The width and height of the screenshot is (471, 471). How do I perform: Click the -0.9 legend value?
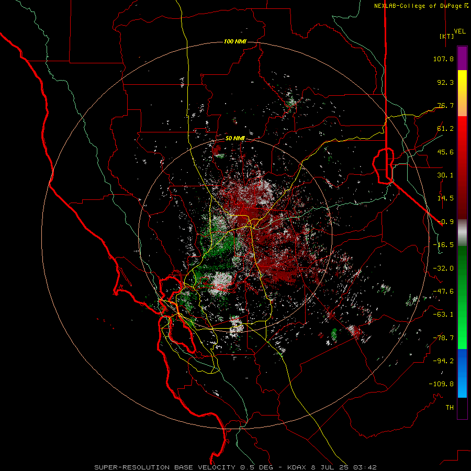(x=445, y=222)
